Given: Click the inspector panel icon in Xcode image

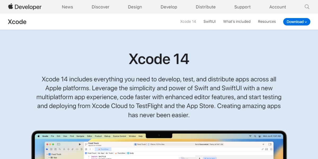Looking at the screenshot, I should pyautogui.click(x=270, y=144).
